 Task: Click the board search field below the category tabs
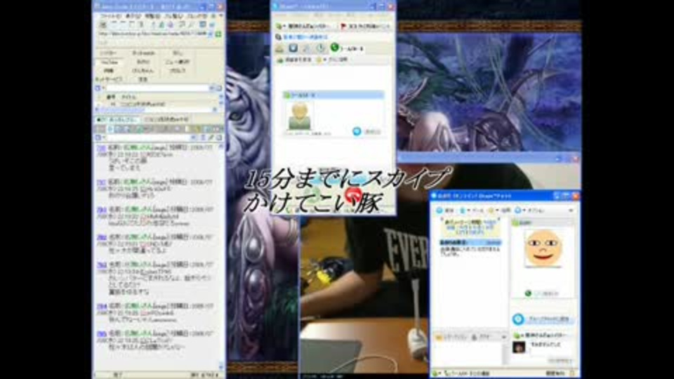[157, 88]
